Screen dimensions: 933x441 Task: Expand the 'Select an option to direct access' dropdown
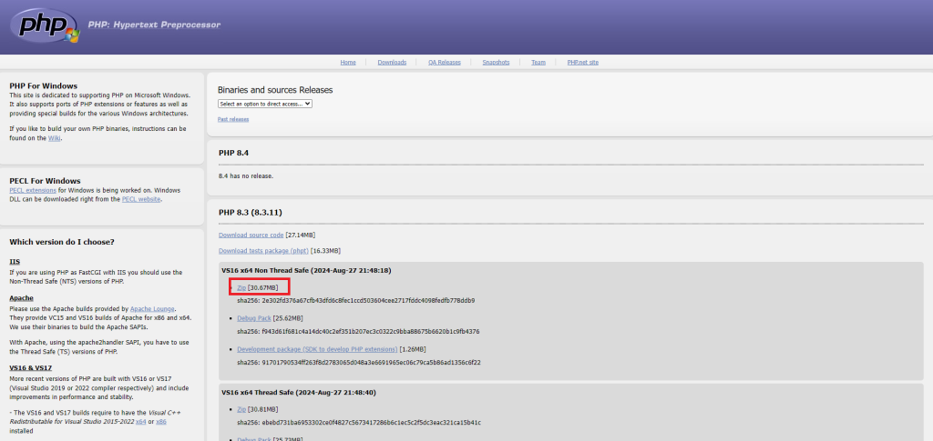265,104
